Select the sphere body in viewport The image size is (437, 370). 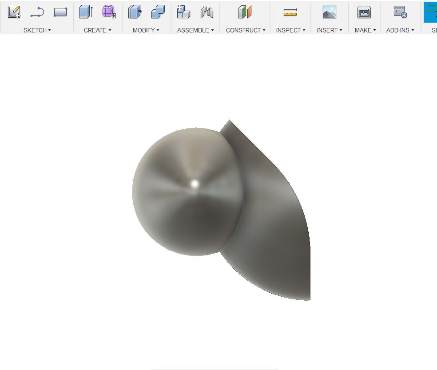coord(187,200)
